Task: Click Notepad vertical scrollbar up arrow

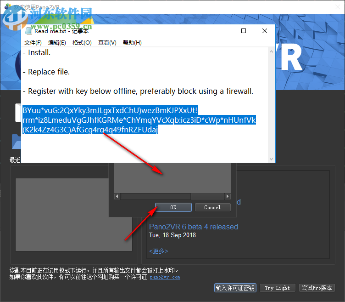Action: tap(271, 51)
